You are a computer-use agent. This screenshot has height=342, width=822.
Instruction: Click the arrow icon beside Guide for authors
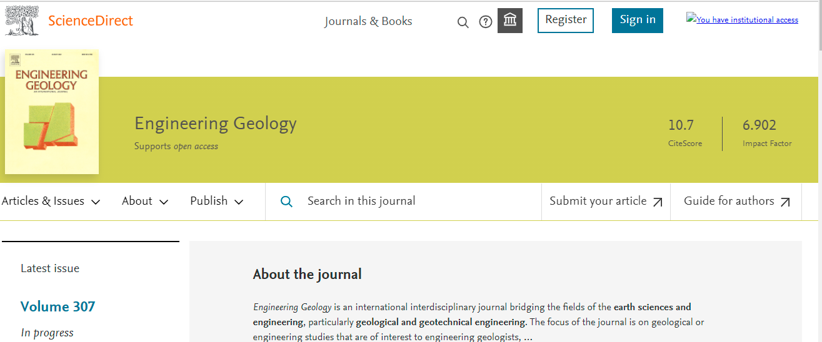click(785, 202)
